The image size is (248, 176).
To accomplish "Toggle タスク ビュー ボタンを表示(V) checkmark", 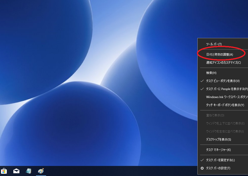I will [x=223, y=81].
